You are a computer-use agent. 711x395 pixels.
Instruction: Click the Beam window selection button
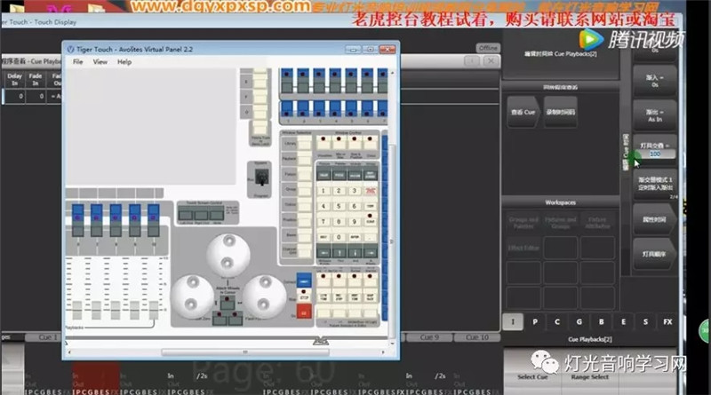pos(304,235)
